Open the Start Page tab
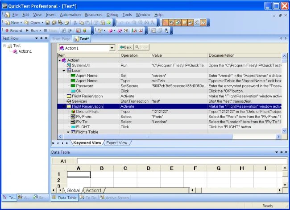The image size is (290, 210). pyautogui.click(x=61, y=39)
